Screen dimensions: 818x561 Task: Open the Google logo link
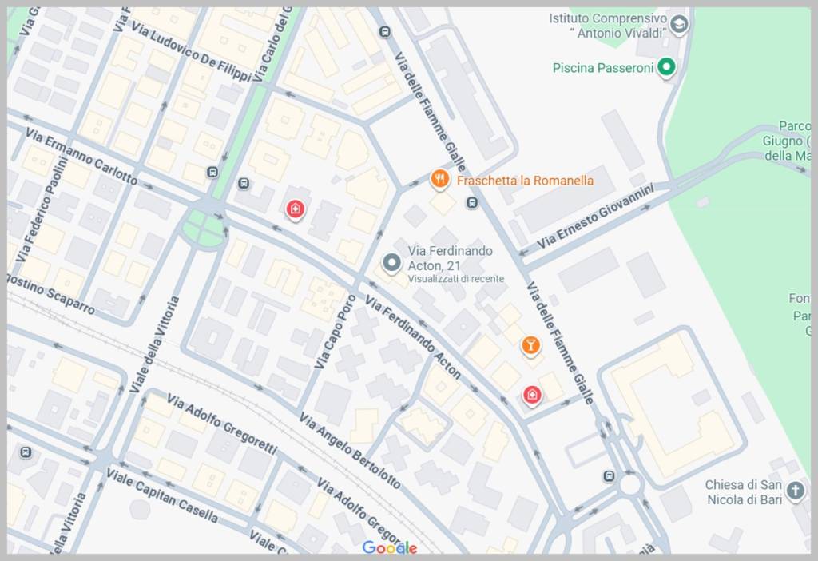pyautogui.click(x=390, y=547)
